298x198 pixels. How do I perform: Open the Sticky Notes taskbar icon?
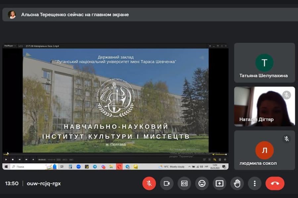pyautogui.click(x=87, y=167)
